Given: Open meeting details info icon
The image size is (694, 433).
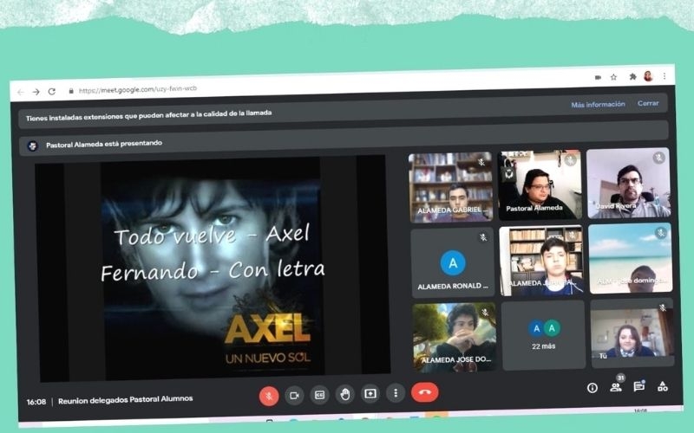Looking at the screenshot, I should pyautogui.click(x=593, y=388).
